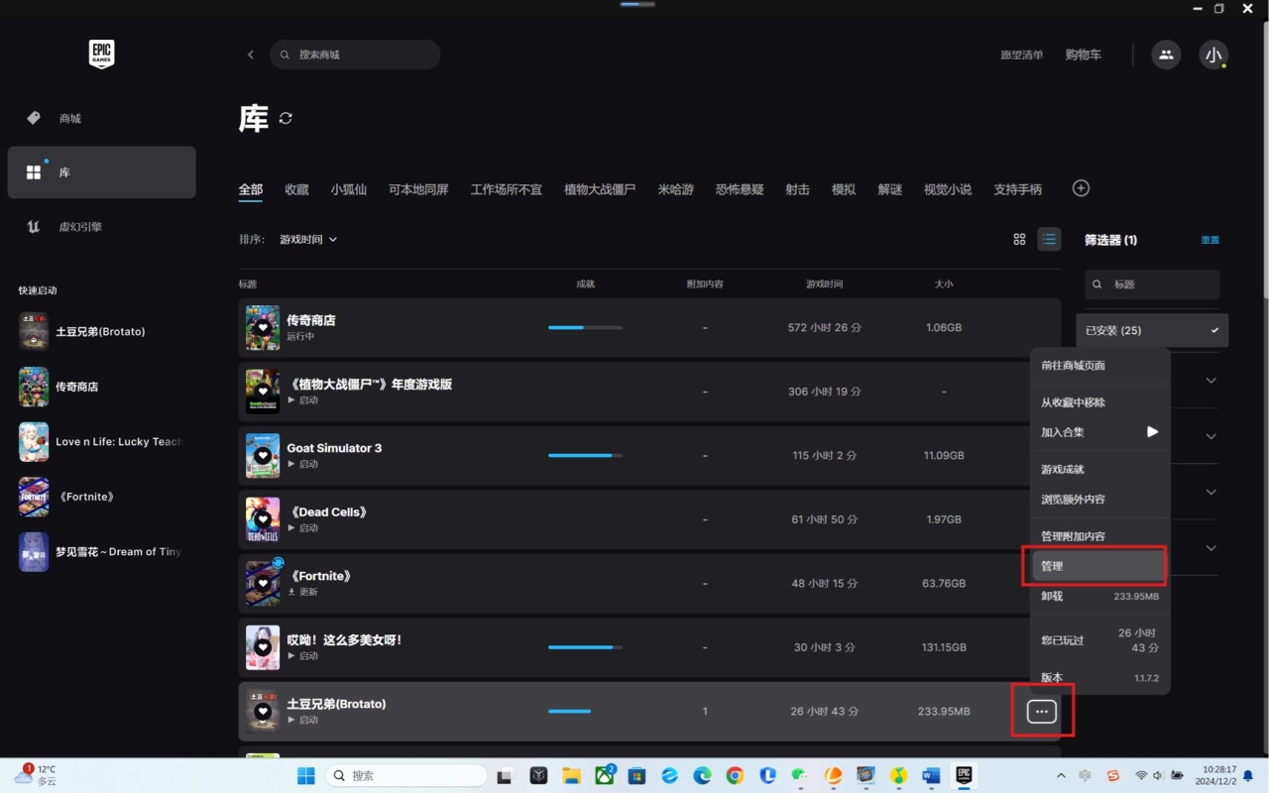Add a new collection with the plus icon

tap(1082, 188)
